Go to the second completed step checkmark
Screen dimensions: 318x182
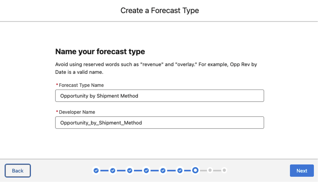click(113, 170)
